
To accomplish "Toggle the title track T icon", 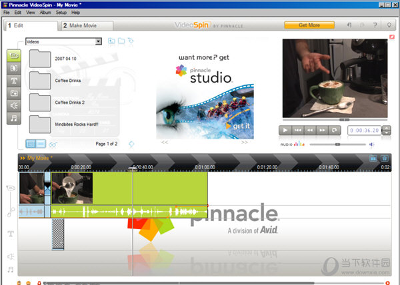I will (11, 234).
